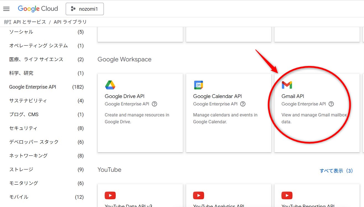
Task: Open the hamburger navigation menu
Action: 6,9
